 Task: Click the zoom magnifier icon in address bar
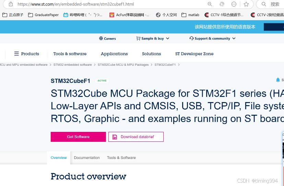click(x=210, y=4)
